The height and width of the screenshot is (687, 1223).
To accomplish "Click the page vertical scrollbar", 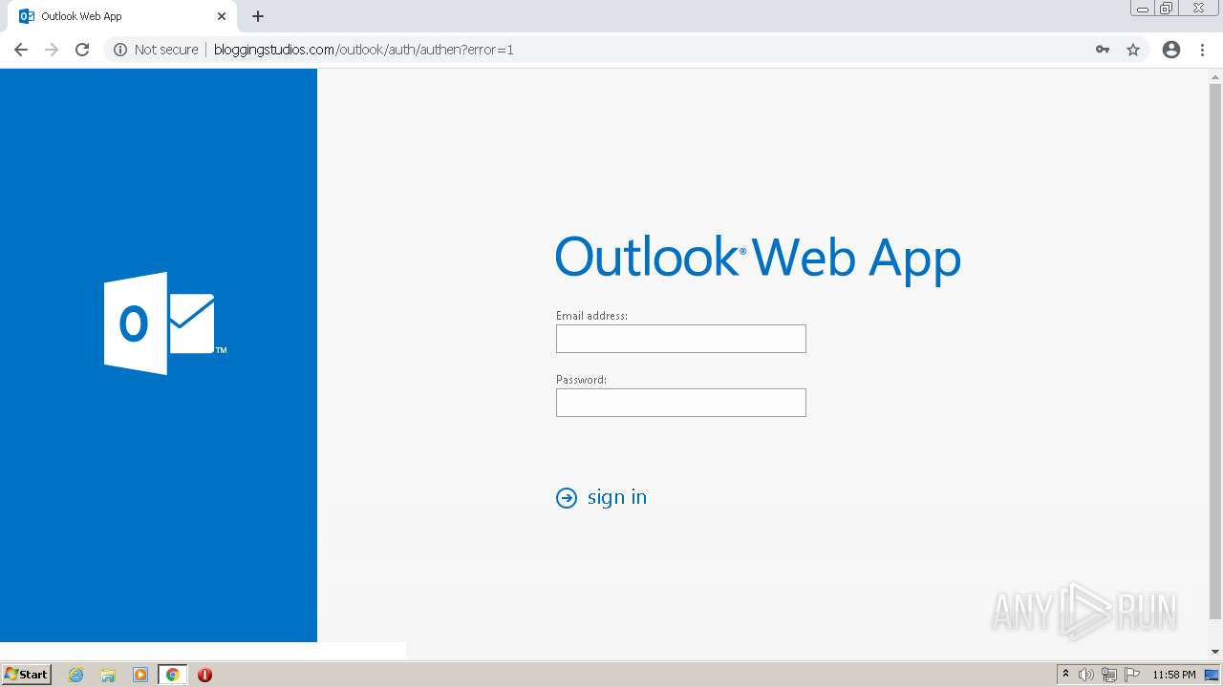I will pyautogui.click(x=1215, y=351).
